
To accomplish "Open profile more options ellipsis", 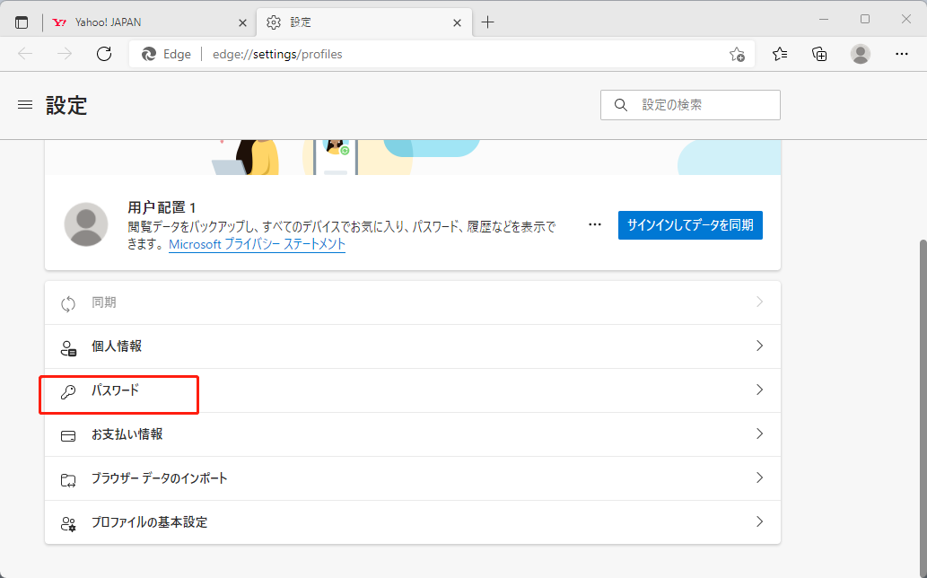I will (595, 224).
